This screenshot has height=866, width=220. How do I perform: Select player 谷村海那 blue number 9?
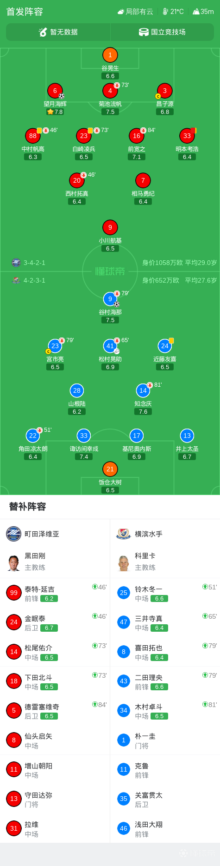[x=110, y=299]
